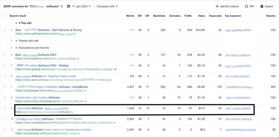279x137 pixels.
Task: Select the checkbox for getapp.com result
Action: [x=5, y=66]
